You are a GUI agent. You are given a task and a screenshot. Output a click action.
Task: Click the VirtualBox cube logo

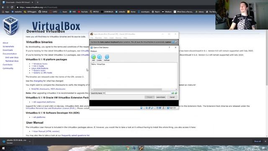[10, 26]
